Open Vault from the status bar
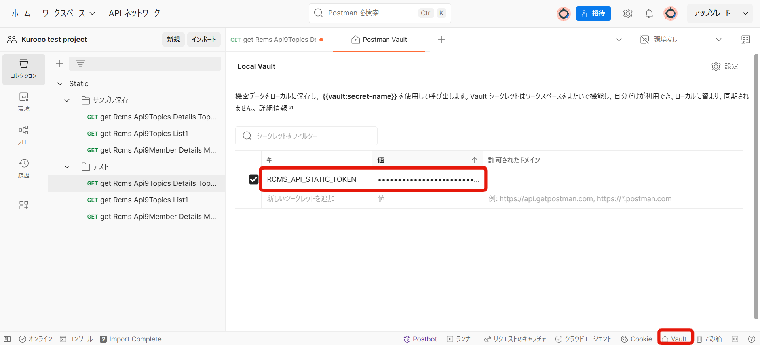The width and height of the screenshot is (760, 345). [674, 339]
